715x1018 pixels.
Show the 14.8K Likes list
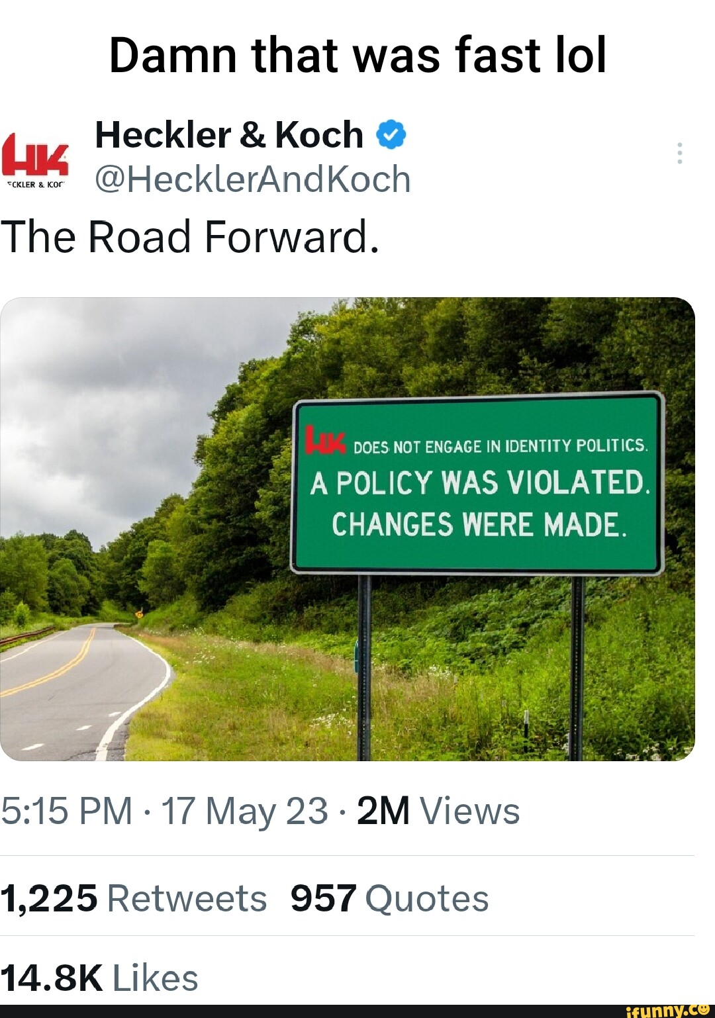[x=99, y=978]
